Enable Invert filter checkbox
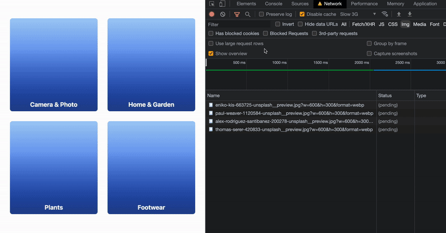This screenshot has width=446, height=233. pyautogui.click(x=278, y=24)
